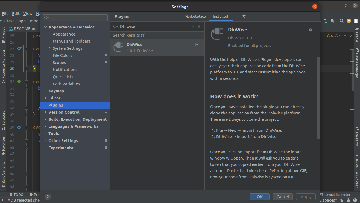Select Appearance under Appearance & Behavior
360x203 pixels.
[64, 34]
